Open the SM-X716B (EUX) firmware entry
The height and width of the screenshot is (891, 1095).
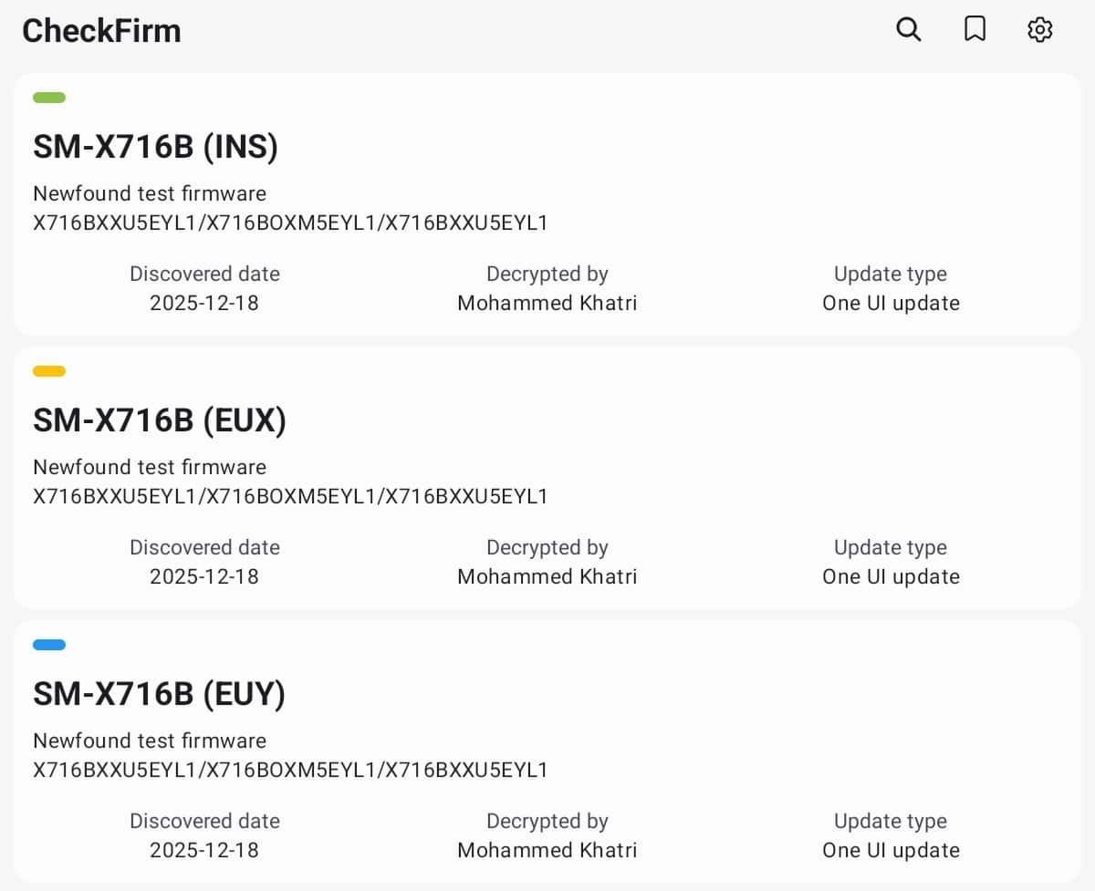click(x=160, y=420)
